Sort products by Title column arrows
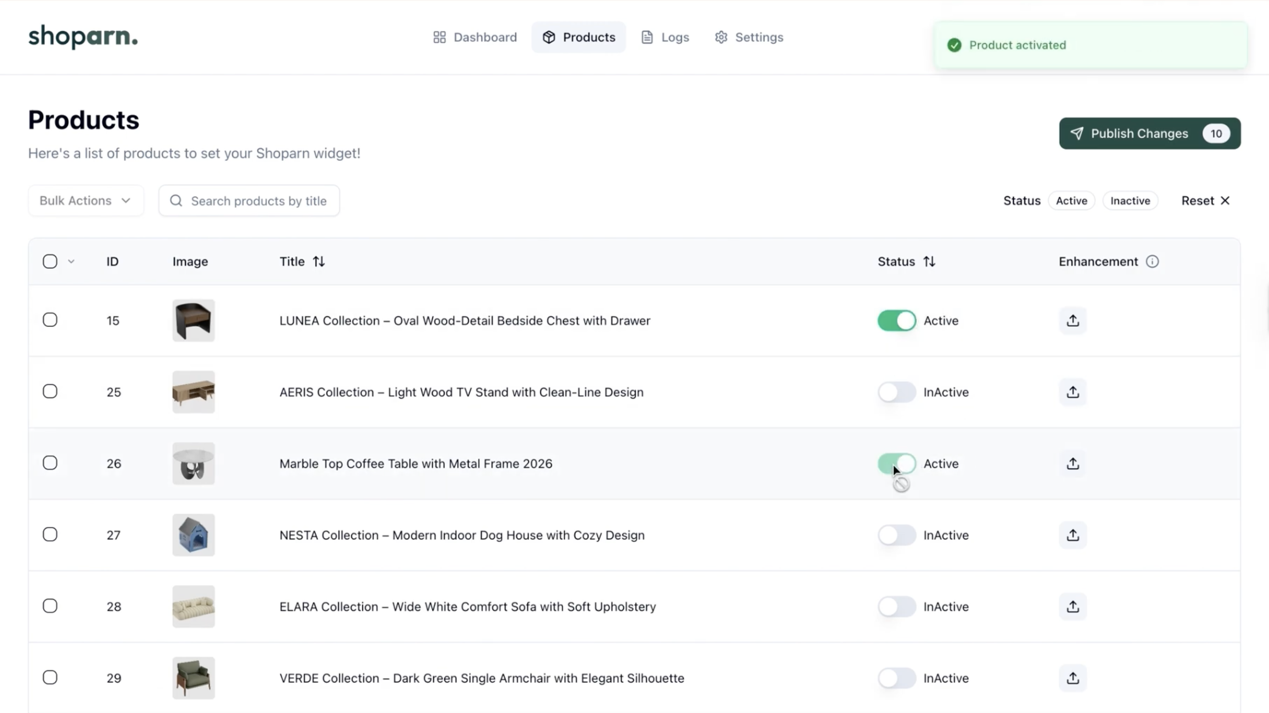 319,261
